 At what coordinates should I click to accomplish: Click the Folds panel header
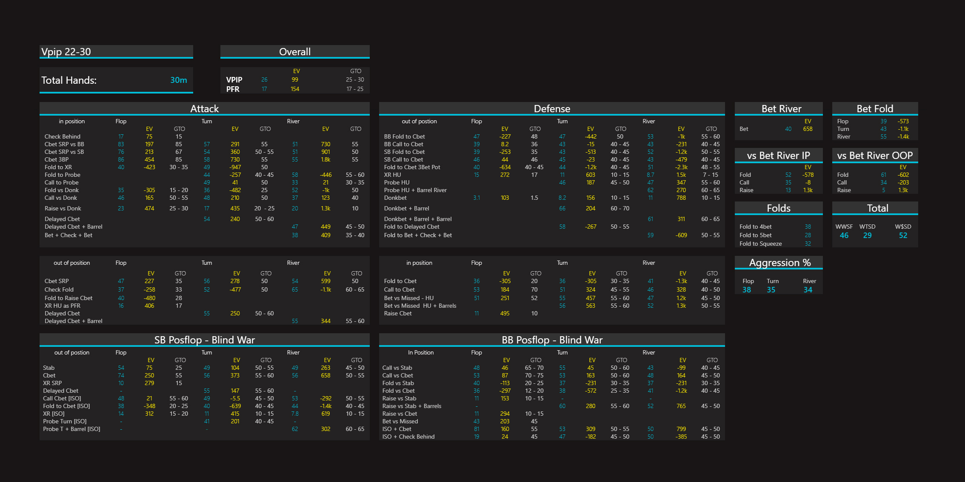779,208
